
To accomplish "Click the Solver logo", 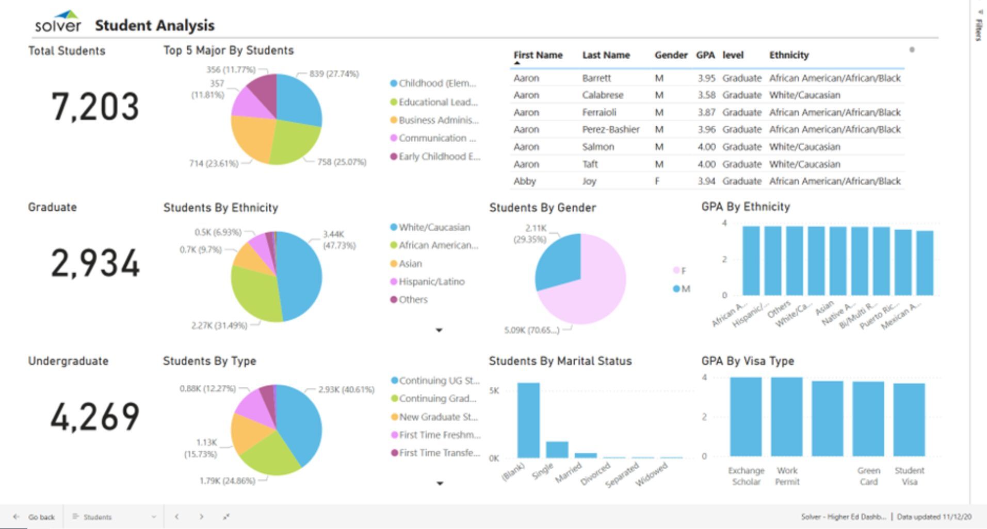I will click(x=58, y=22).
